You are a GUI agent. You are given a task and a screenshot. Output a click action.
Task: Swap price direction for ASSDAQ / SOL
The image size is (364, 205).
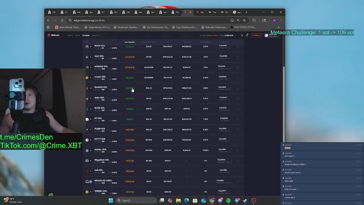(x=231, y=69)
